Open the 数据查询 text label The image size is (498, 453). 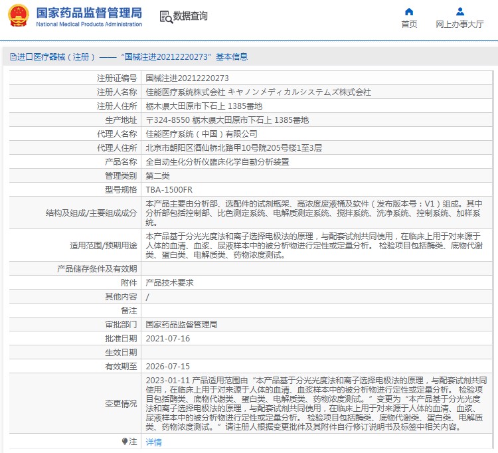[x=190, y=16]
